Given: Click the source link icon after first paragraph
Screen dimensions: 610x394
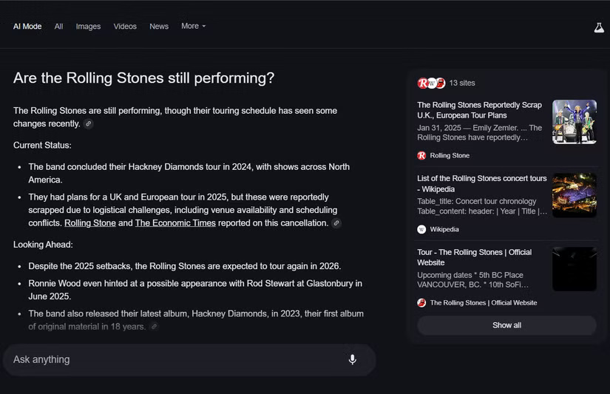Looking at the screenshot, I should click(x=89, y=124).
